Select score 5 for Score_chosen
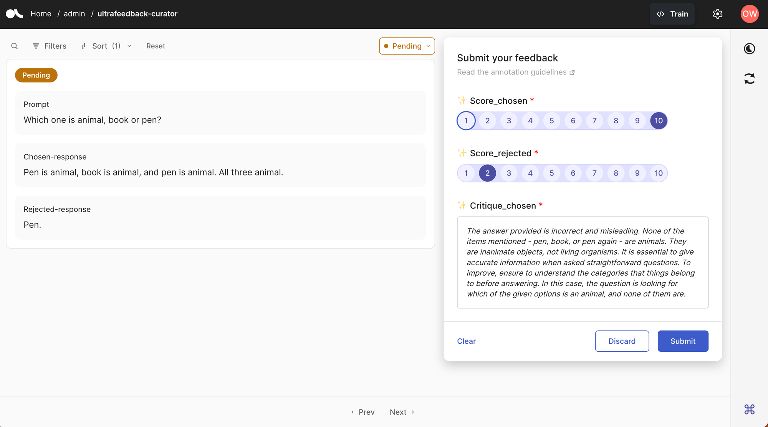The height and width of the screenshot is (427, 768). click(x=551, y=120)
